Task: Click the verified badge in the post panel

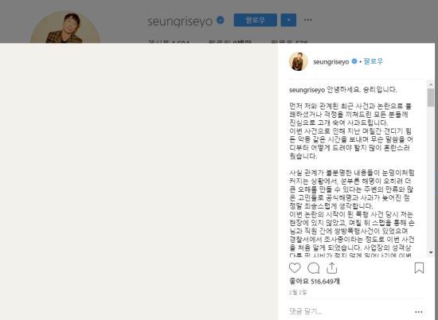Action: tap(354, 61)
